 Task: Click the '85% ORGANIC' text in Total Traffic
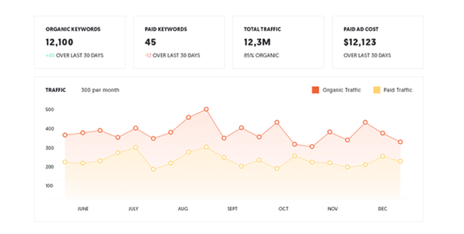click(261, 55)
